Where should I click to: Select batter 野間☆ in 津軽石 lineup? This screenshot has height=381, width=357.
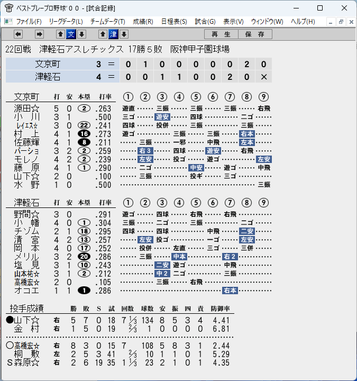pos(26,214)
